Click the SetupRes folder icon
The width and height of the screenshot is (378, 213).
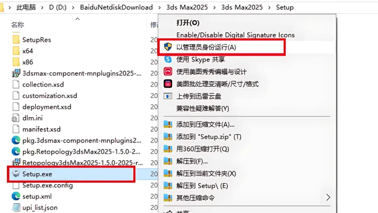[x=16, y=40]
